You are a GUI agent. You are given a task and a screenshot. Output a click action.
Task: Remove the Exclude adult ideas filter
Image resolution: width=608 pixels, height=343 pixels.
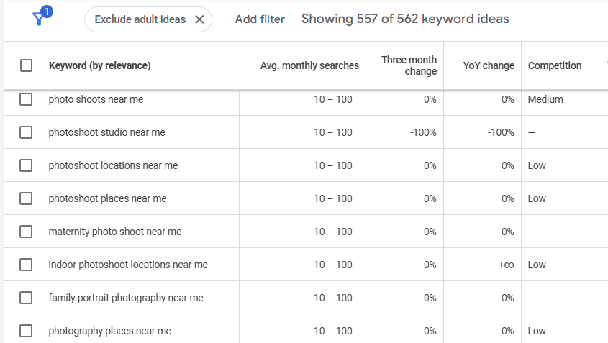[x=199, y=19]
